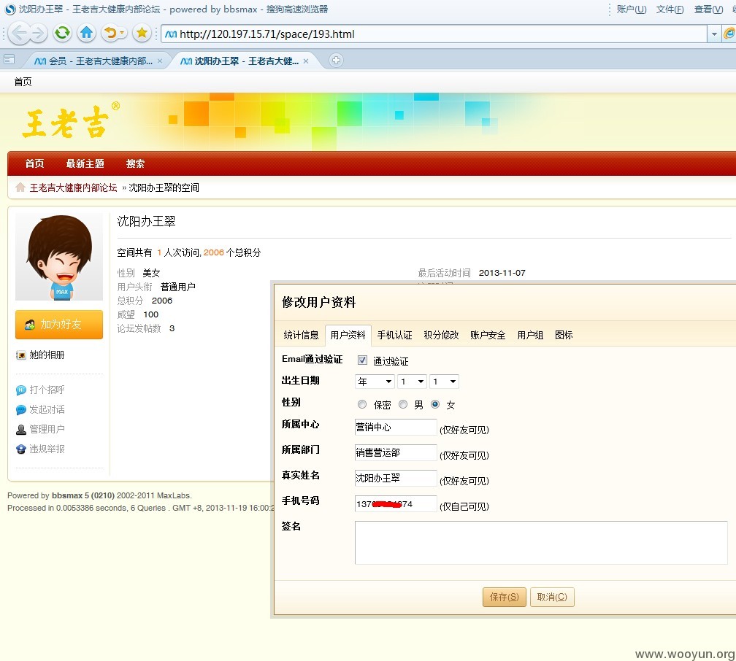
Task: Close the 会员 browser tab
Action: point(160,61)
